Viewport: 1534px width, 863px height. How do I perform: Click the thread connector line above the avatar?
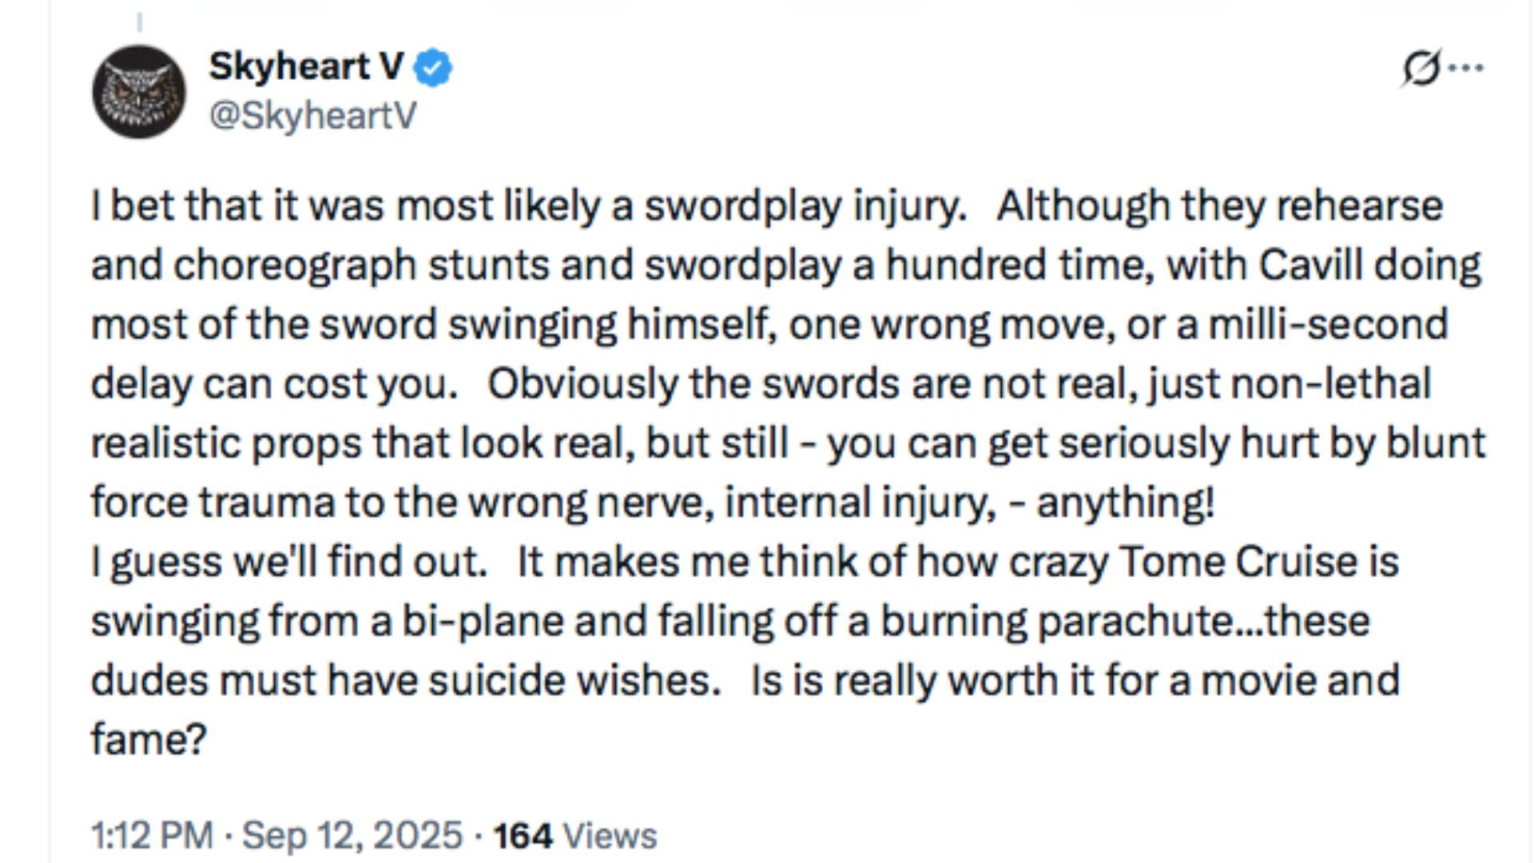(x=139, y=22)
